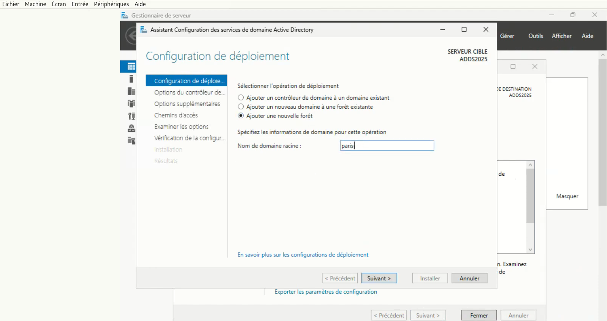Minimize the Server Manager window
This screenshot has width=607, height=321.
tap(552, 15)
